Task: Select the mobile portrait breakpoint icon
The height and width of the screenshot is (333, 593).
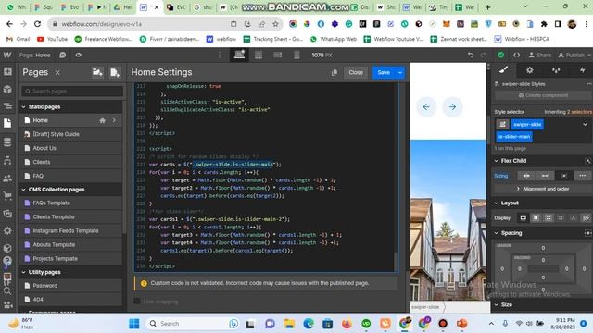Action: coord(296,55)
